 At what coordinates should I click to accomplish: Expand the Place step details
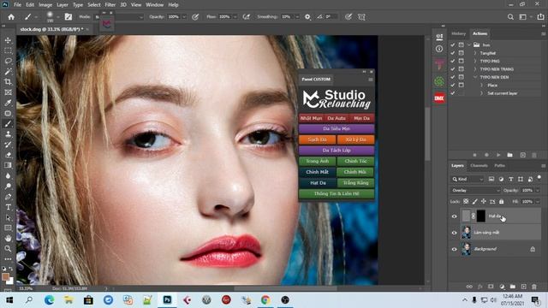click(481, 86)
